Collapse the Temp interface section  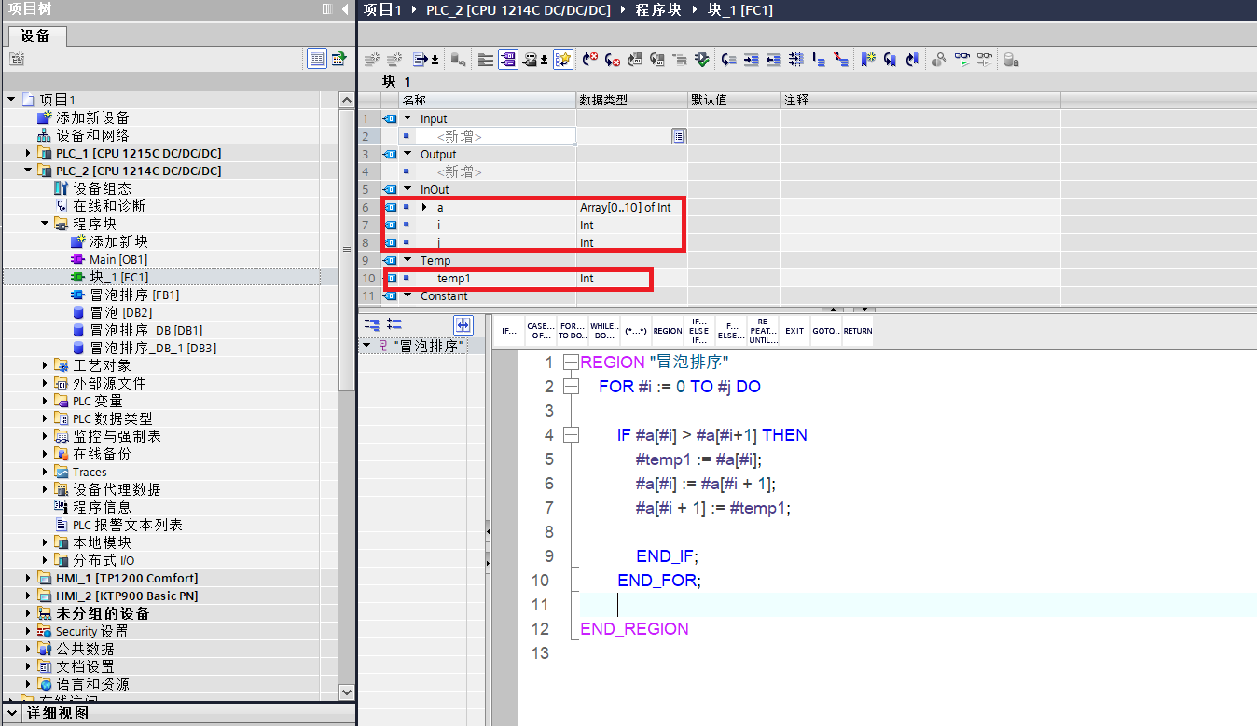click(x=407, y=260)
